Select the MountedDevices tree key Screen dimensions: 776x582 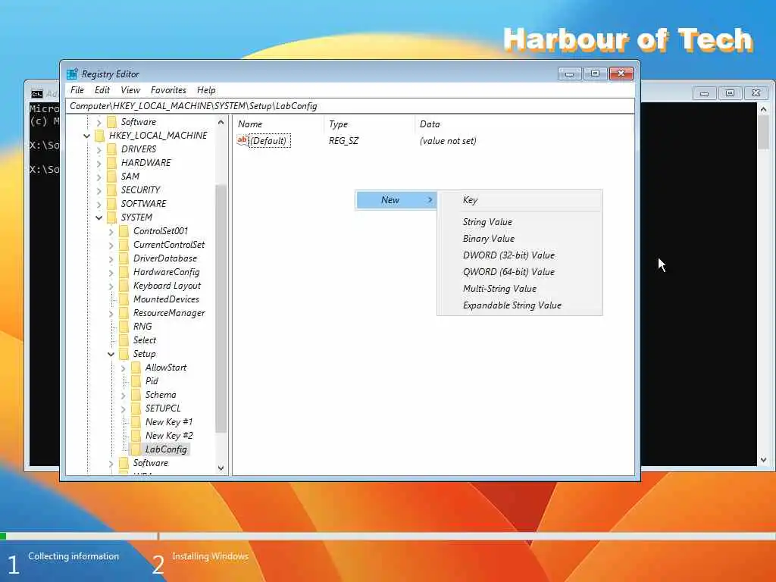coord(166,299)
